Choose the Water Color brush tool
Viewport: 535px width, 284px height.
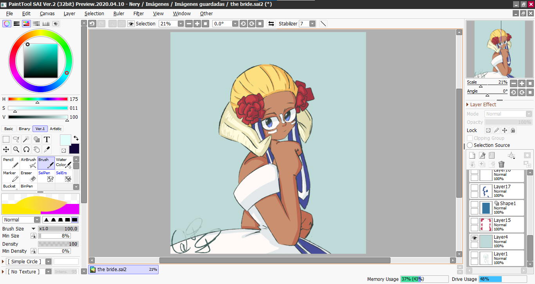[x=64, y=163]
